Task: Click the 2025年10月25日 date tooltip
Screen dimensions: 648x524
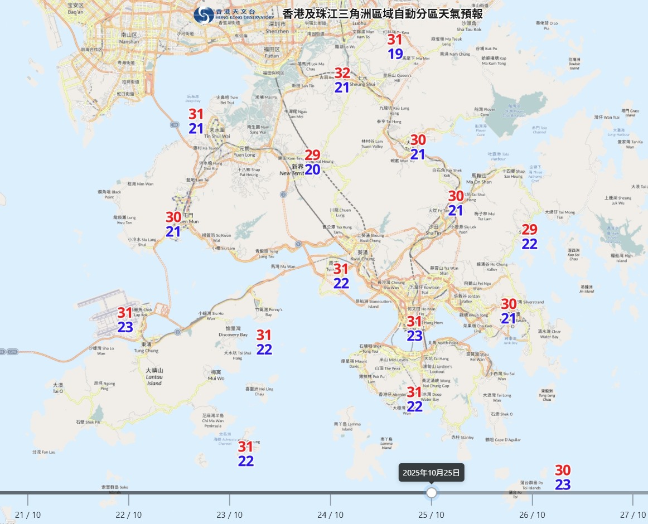Action: coord(431,472)
